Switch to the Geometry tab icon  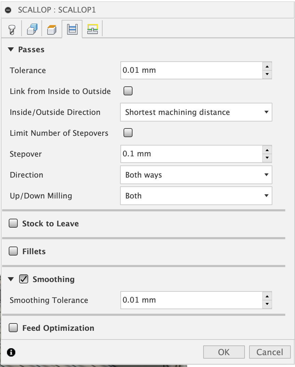point(32,29)
